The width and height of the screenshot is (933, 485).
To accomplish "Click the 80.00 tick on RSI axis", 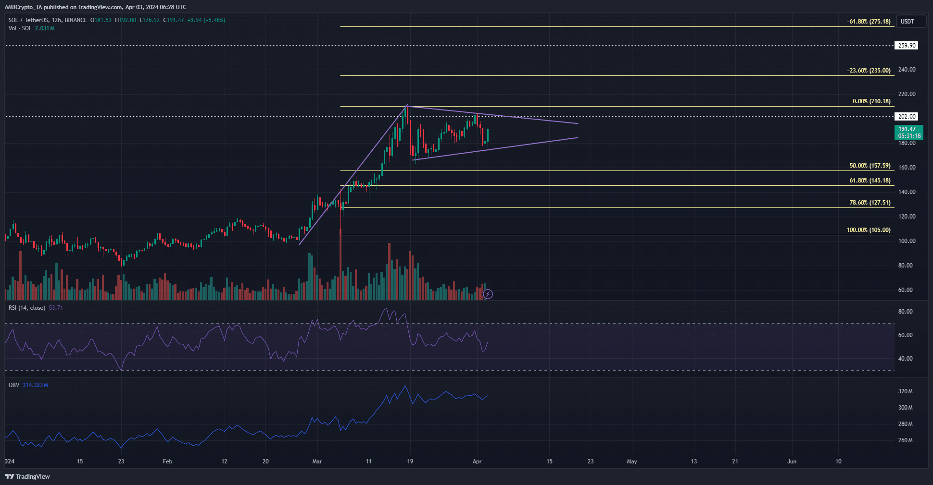I will coord(905,312).
